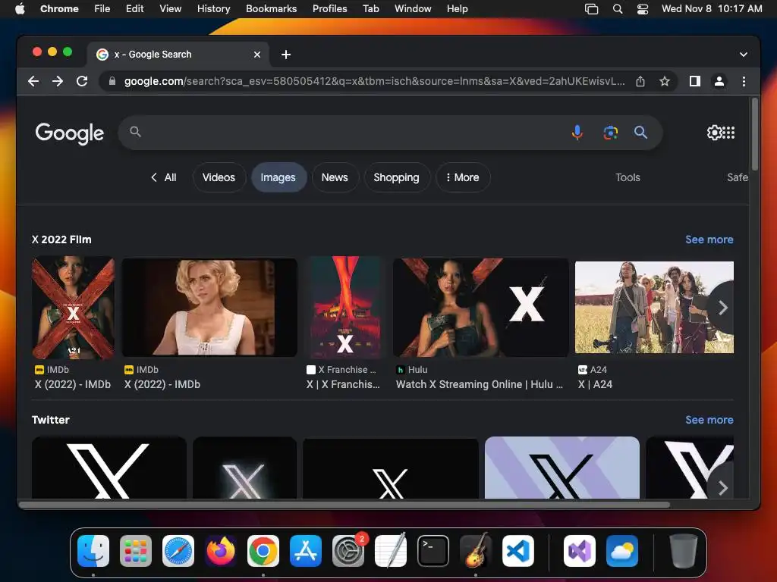Start voice search with microphone

click(577, 132)
